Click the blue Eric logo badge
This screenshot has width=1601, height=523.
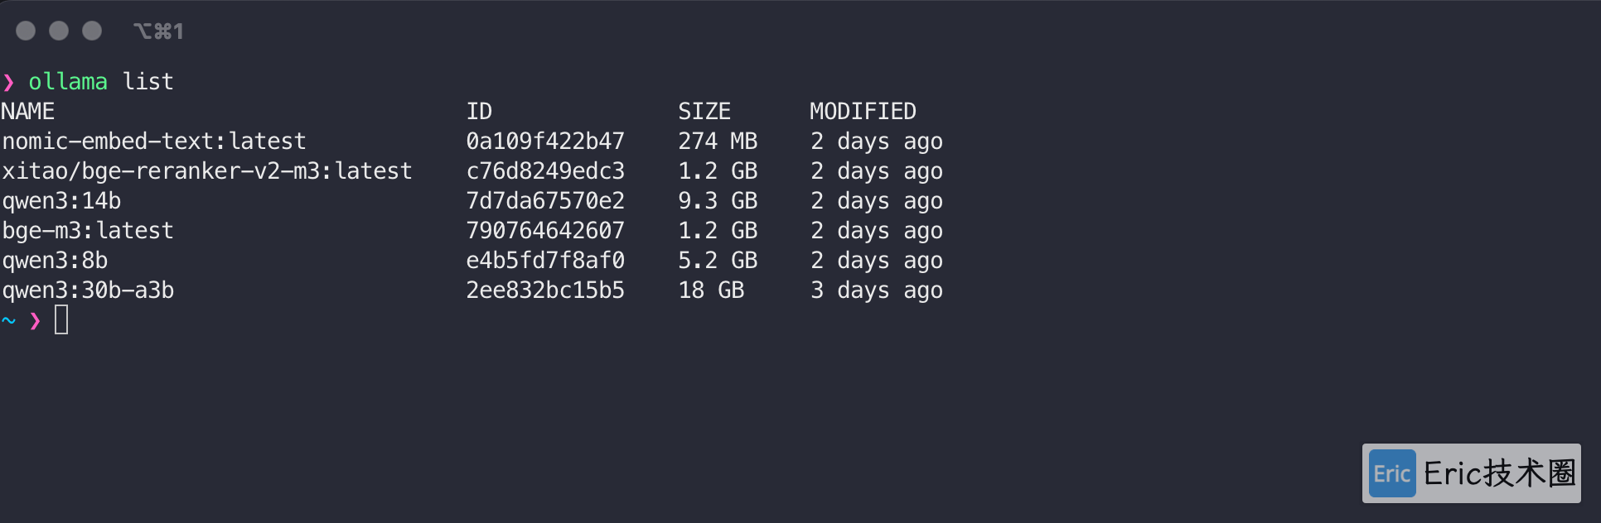1392,473
